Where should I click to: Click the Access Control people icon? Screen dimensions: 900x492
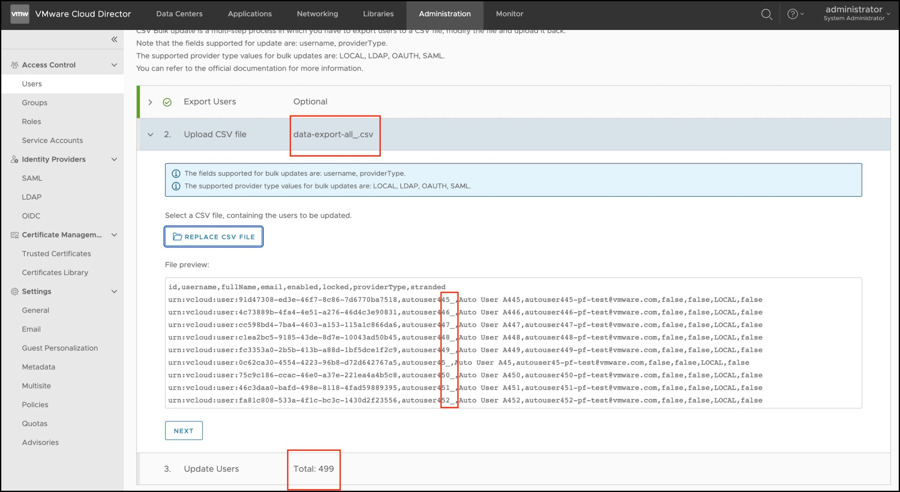[14, 65]
